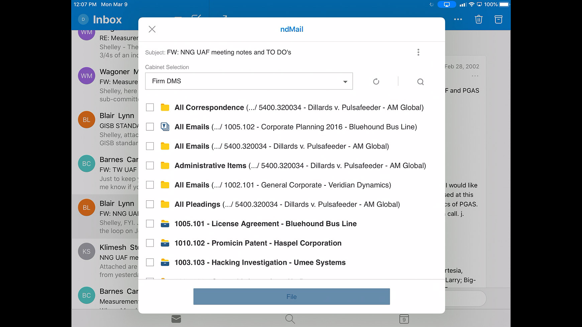Check 1010.102 Promicin Patent workspace
582x327 pixels.
click(150, 243)
